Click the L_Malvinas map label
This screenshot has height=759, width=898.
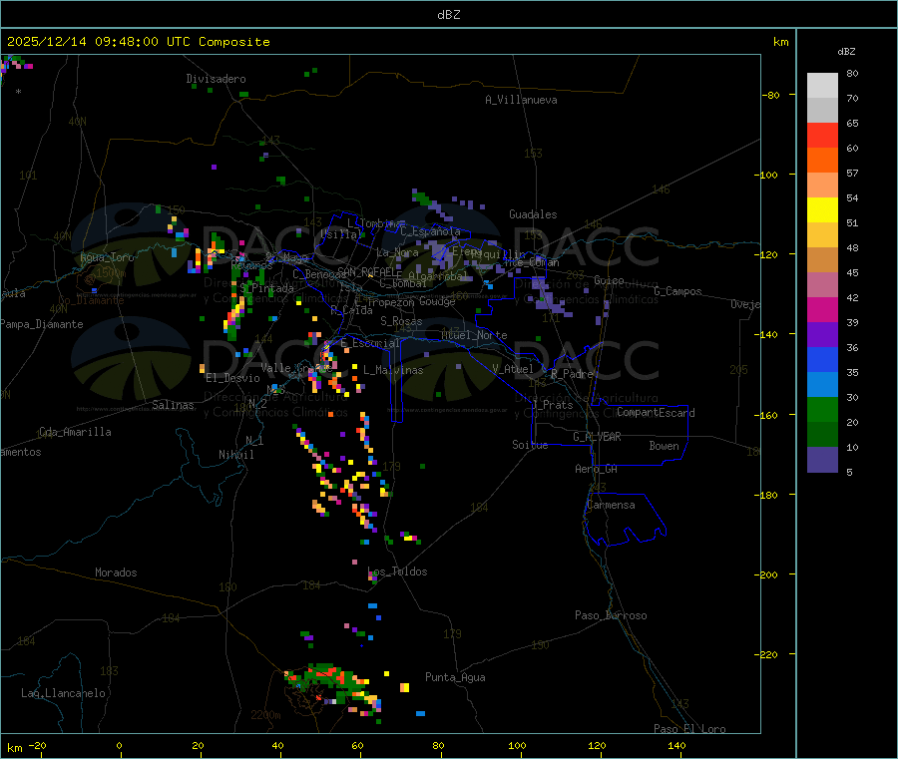click(x=393, y=370)
